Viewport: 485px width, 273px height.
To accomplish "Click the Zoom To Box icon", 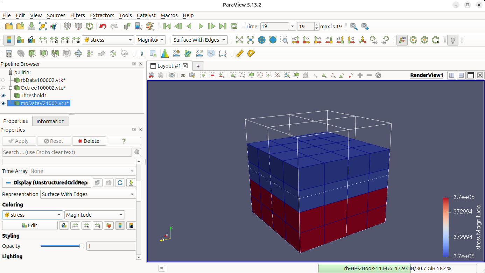I will 284,40.
